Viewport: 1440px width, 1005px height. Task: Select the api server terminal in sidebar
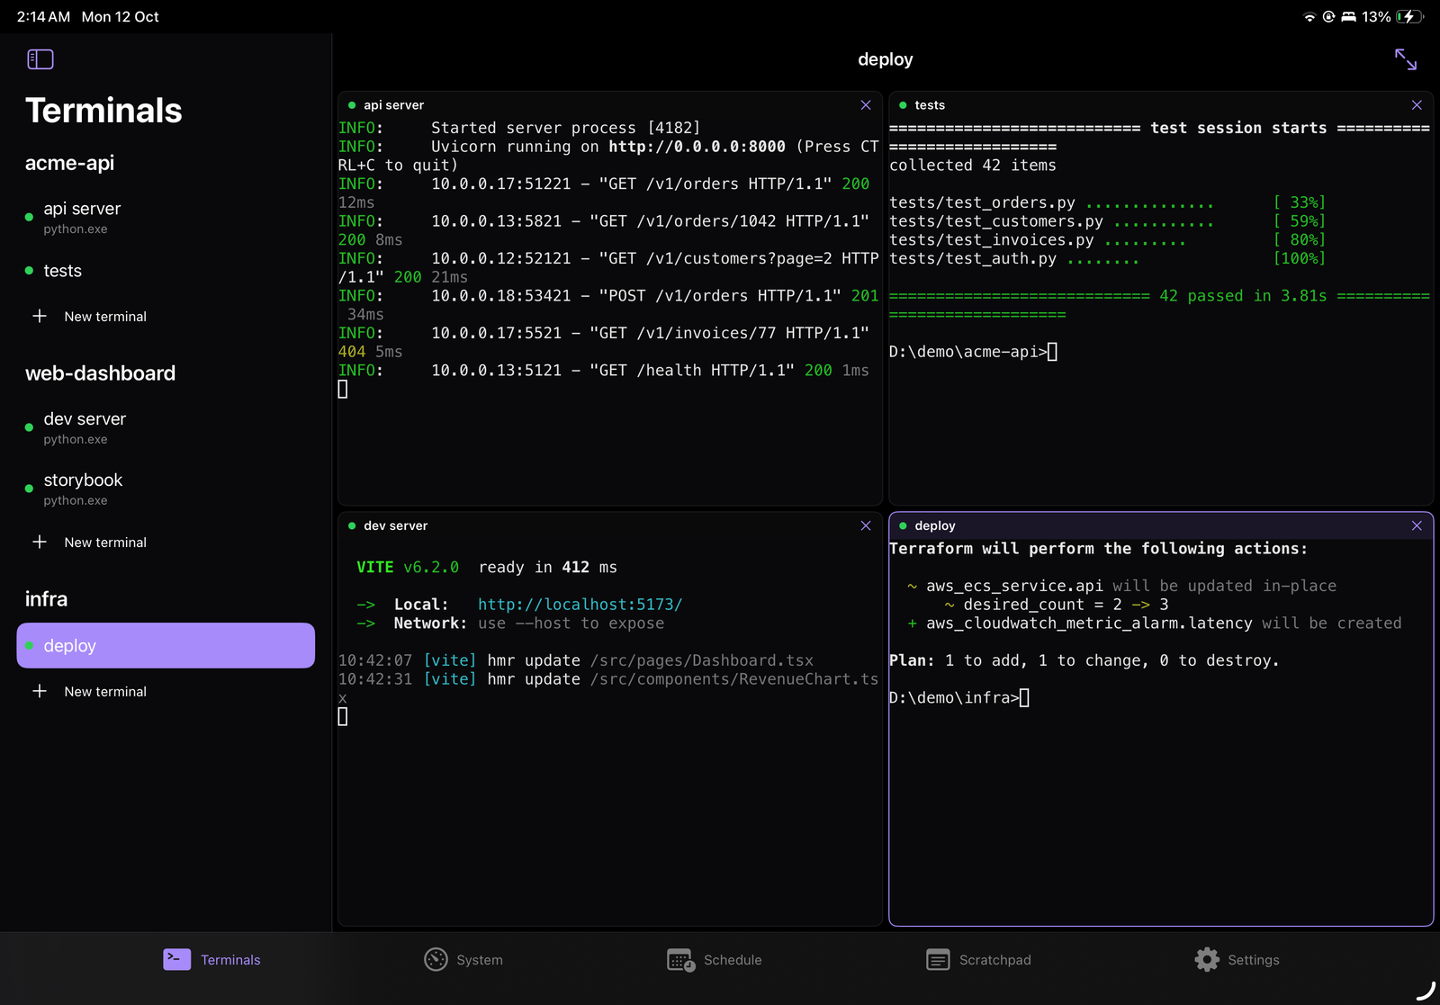tap(166, 217)
